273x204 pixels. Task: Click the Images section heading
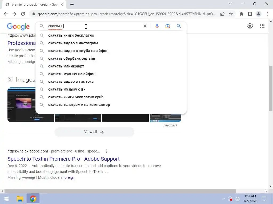click(x=25, y=80)
